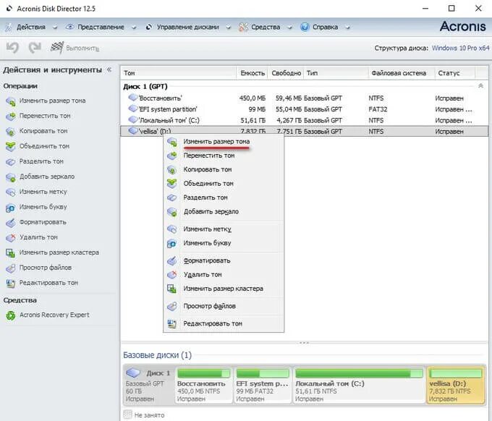The height and width of the screenshot is (421, 492).
Task: Click context menu icon for Редактировать том
Action: pyautogui.click(x=172, y=324)
